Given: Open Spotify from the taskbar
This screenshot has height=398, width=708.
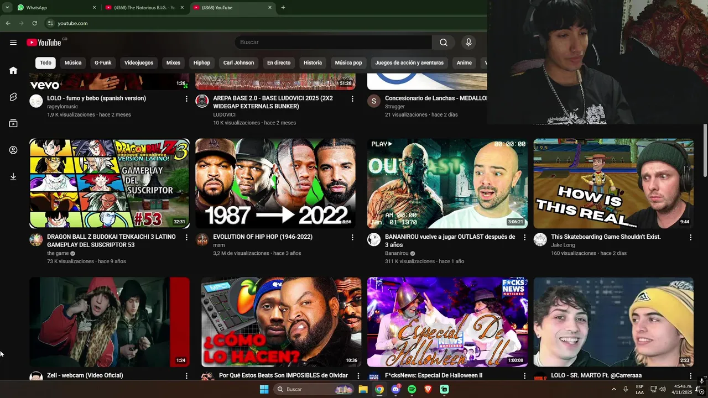Looking at the screenshot, I should 412,389.
